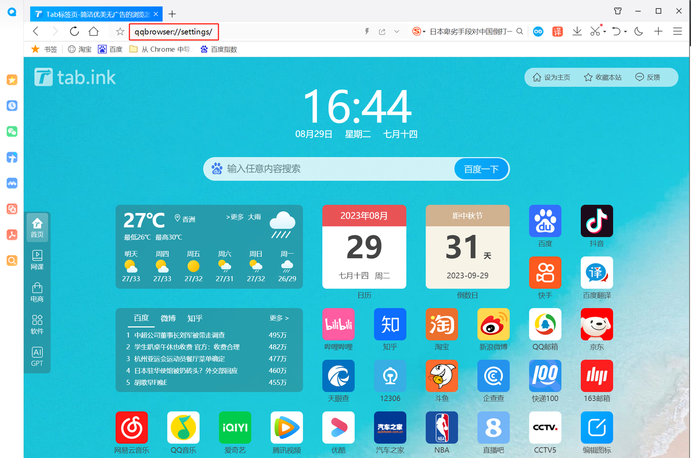Open the history clock icon in left sidebar
The height and width of the screenshot is (458, 691).
(12, 106)
